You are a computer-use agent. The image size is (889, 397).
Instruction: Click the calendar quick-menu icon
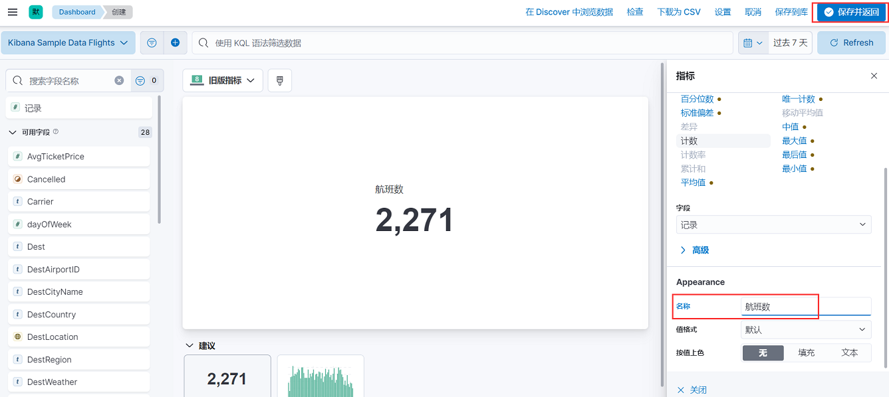click(x=752, y=42)
